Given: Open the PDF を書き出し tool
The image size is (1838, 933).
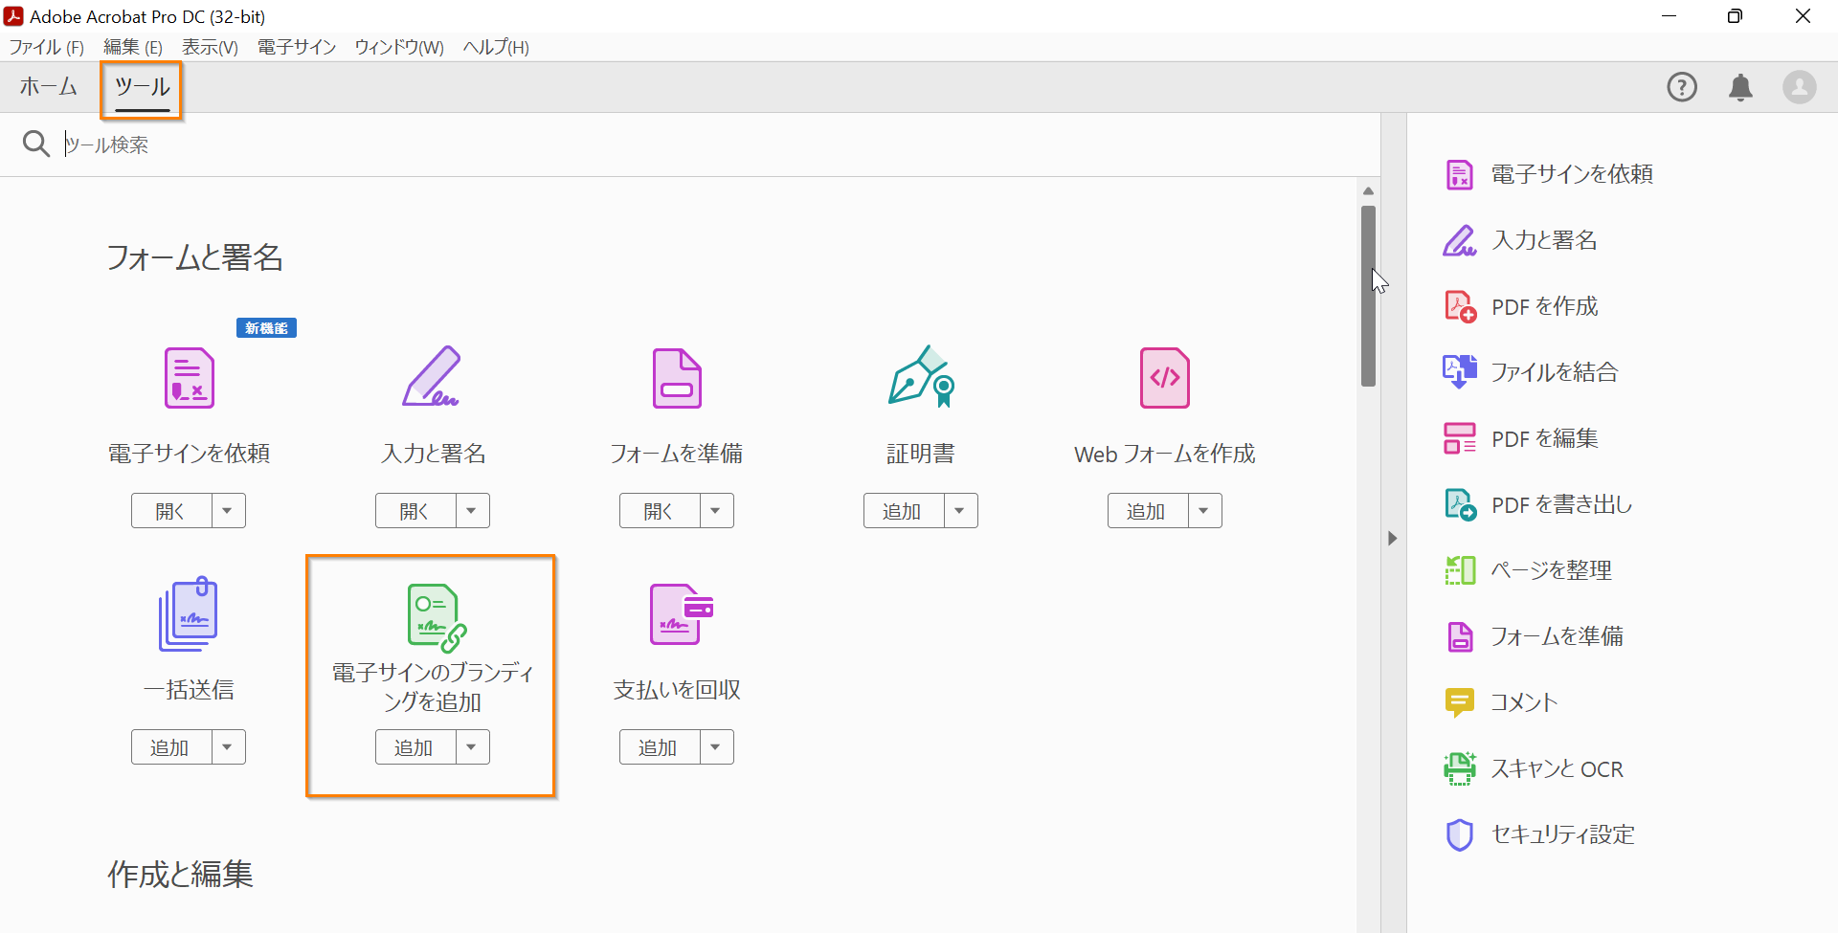Looking at the screenshot, I should pos(1560,503).
